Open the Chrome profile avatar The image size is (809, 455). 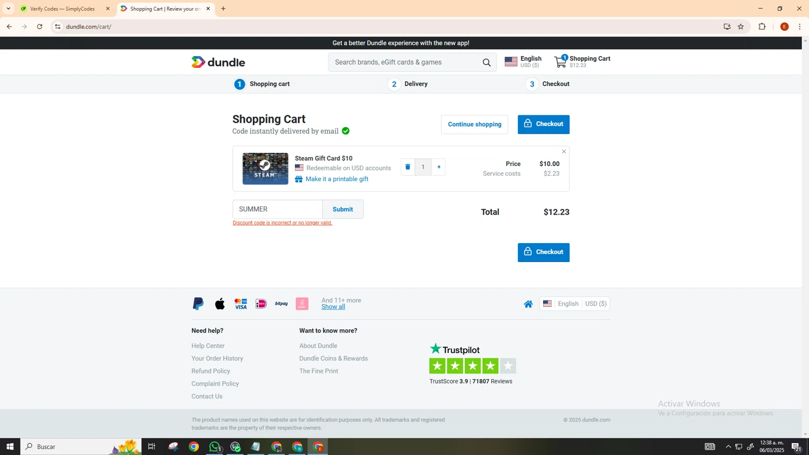(785, 26)
